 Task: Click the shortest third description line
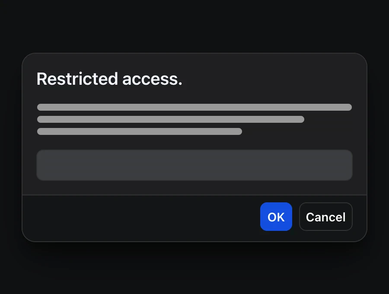(139, 131)
